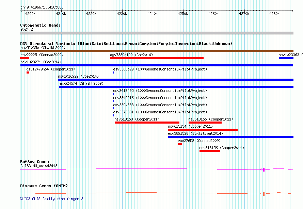The height and width of the screenshot is (209, 303).
Task: Open GLIS3|GLIS family zinc finger 3 link
Action: click(x=52, y=199)
